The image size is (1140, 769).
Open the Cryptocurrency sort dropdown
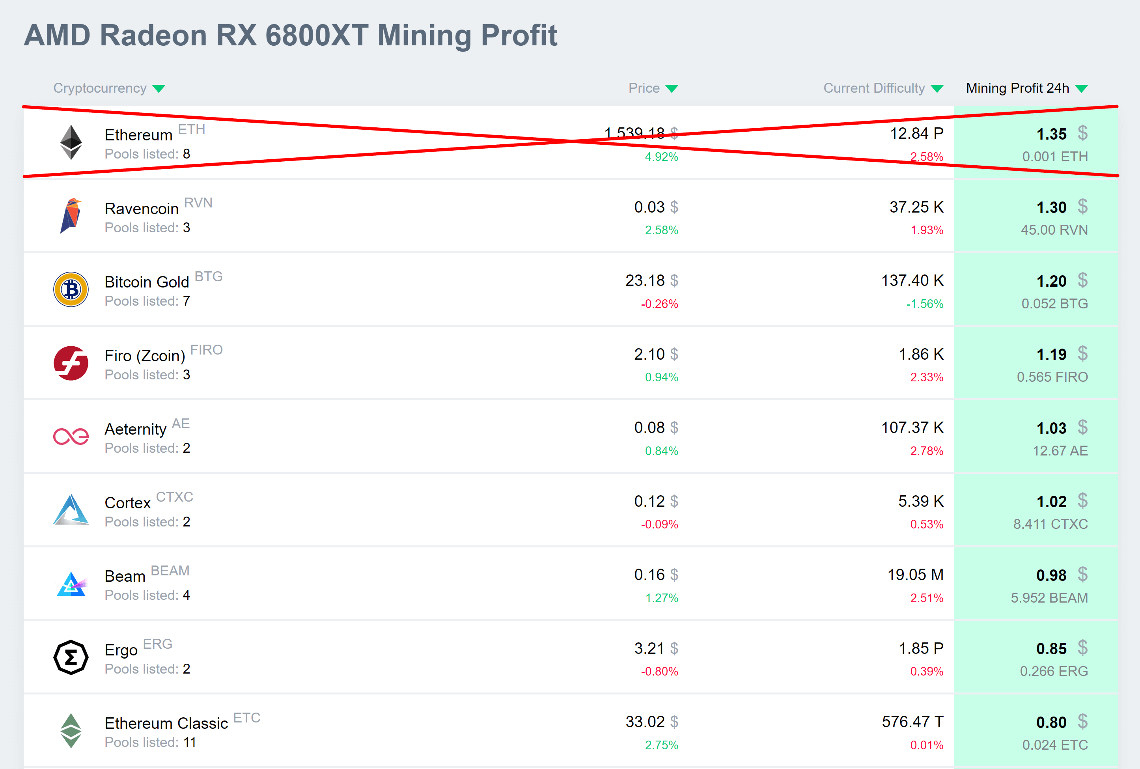[158, 88]
